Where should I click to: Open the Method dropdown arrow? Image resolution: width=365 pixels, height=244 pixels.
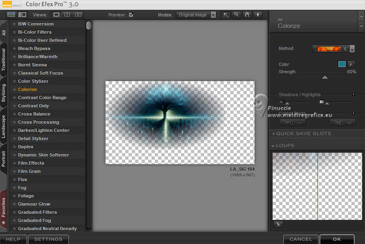pyautogui.click(x=352, y=49)
